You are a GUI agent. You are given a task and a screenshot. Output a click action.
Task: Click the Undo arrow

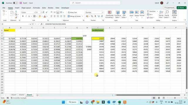point(4,11)
